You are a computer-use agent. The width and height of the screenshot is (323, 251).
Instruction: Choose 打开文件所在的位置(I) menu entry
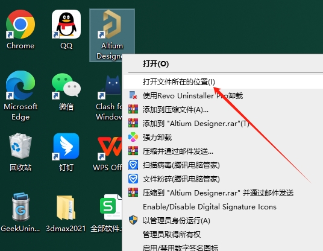tap(222, 82)
